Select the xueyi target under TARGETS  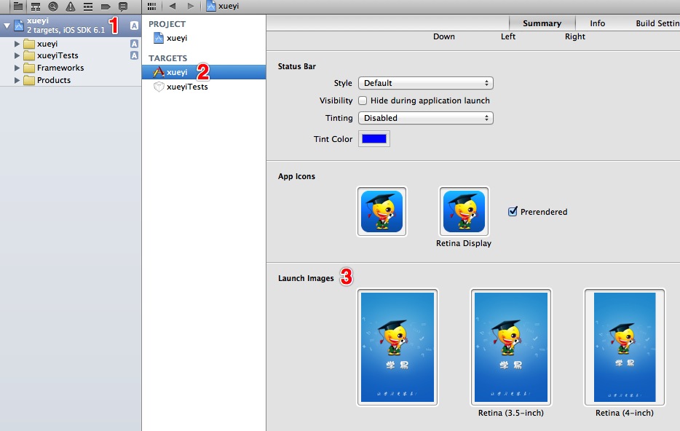tap(204, 72)
